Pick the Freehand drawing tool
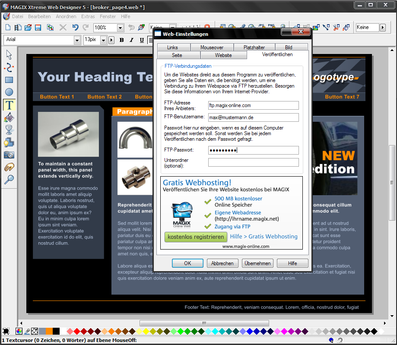Screen dimensions: 397x345 pyautogui.click(x=9, y=68)
